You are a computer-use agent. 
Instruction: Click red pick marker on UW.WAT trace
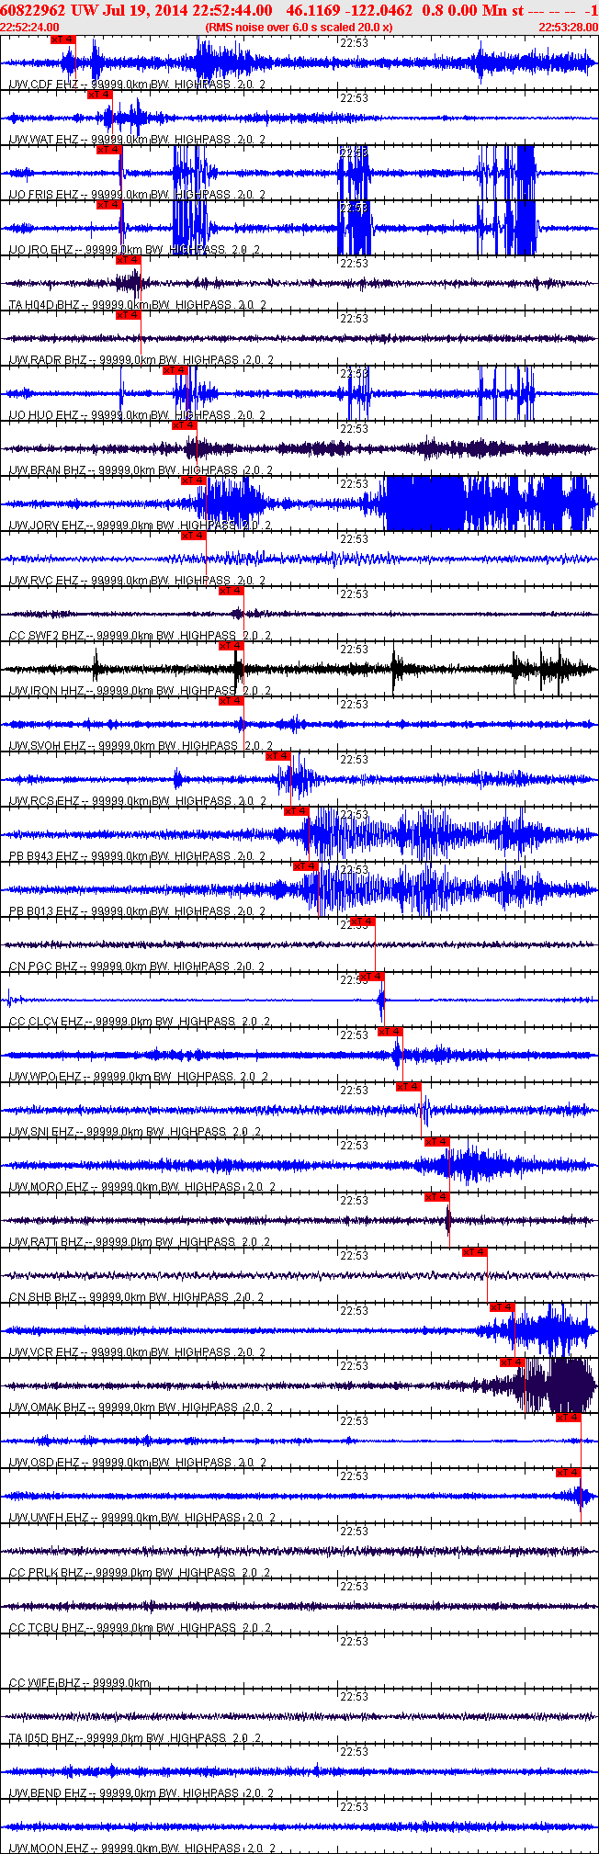(x=99, y=95)
